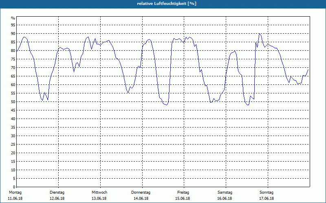
Task: Click the 90 value on y-axis
Action: [x=13, y=34]
